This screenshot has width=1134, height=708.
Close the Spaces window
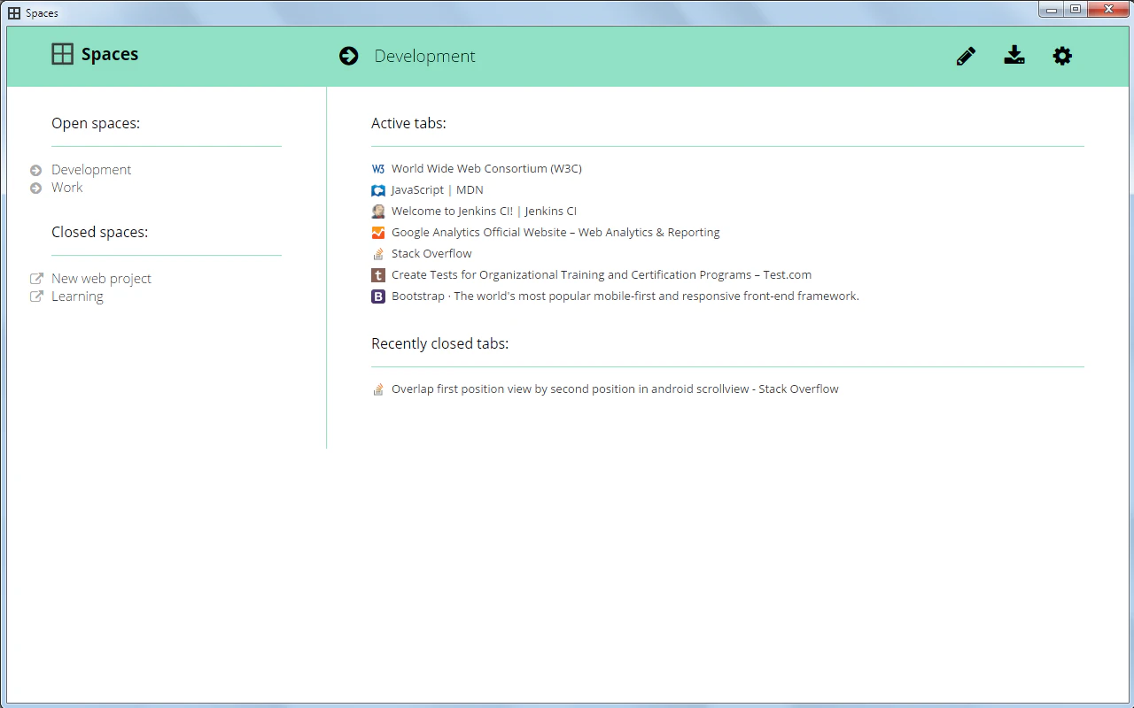click(x=1107, y=10)
